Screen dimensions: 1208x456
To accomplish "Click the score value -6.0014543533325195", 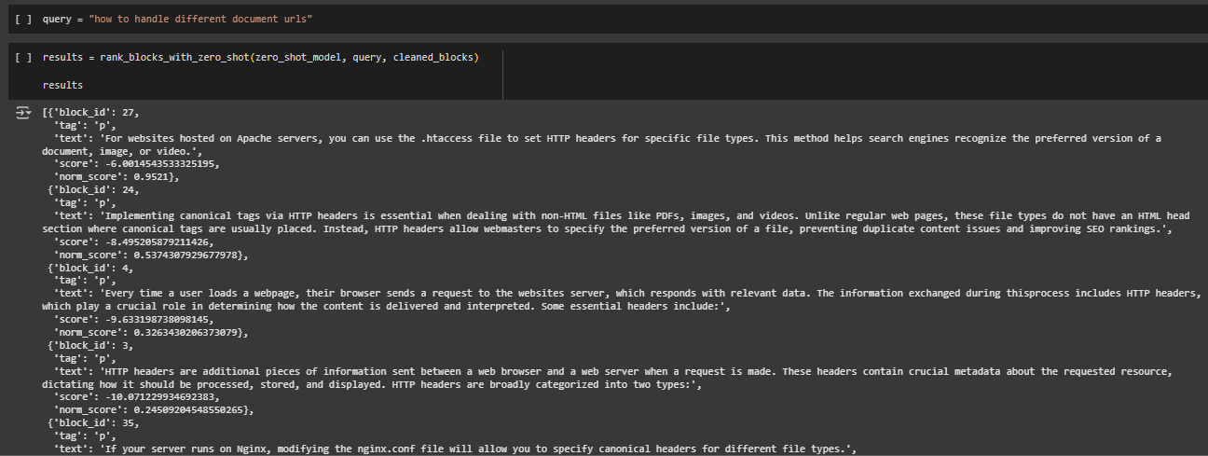I will 159,163.
